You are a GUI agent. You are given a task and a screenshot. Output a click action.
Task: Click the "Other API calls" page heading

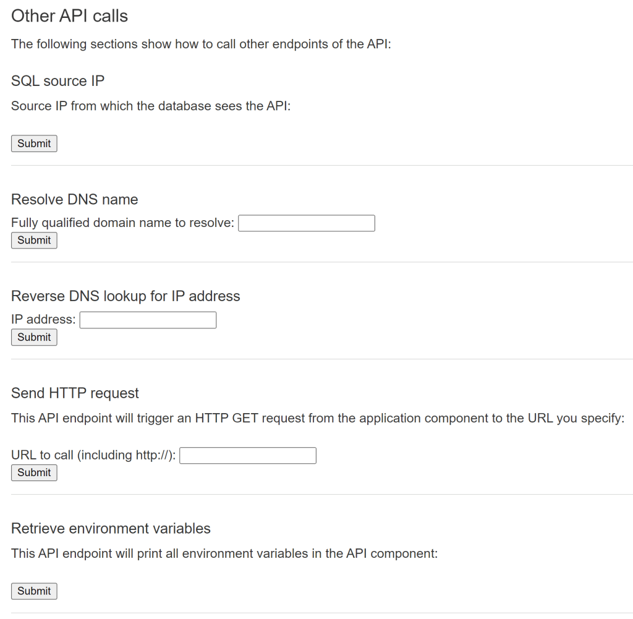click(69, 16)
